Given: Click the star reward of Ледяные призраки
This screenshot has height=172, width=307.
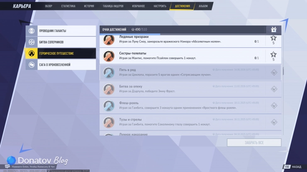Looking at the screenshot, I should [273, 40].
